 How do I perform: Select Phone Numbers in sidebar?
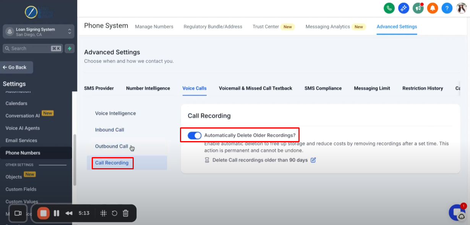pyautogui.click(x=36, y=153)
